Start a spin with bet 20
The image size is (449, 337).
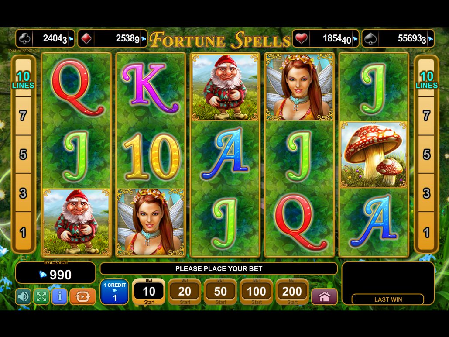(185, 292)
